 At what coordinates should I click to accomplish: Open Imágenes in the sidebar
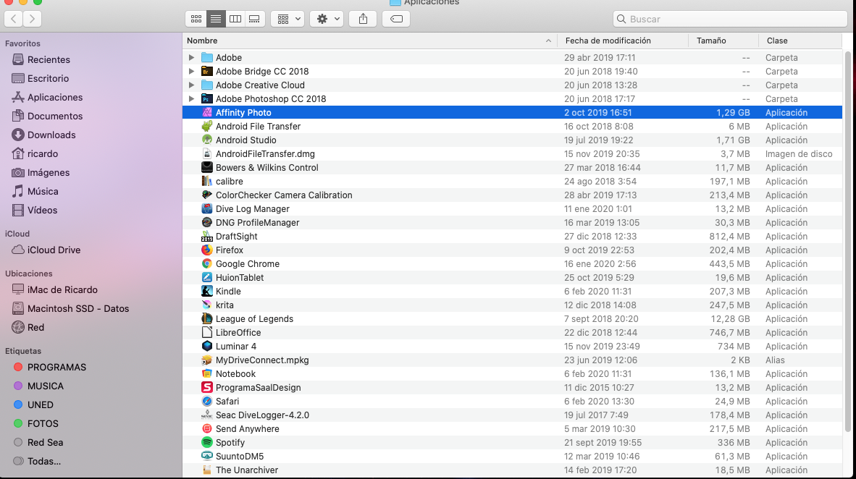coord(49,172)
